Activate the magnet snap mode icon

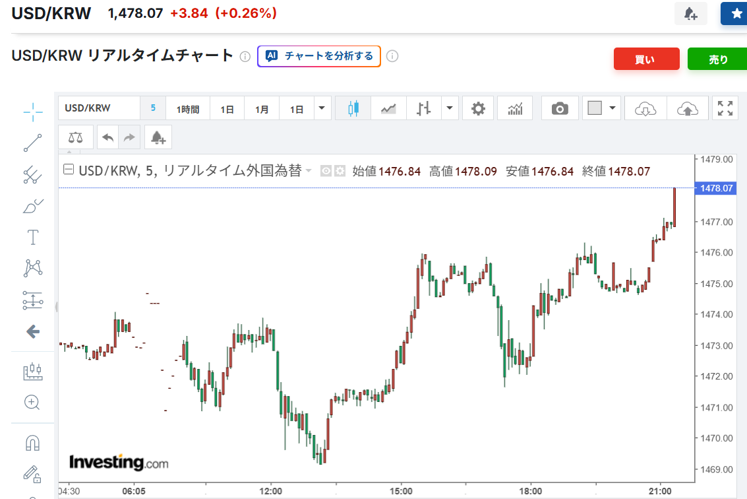[x=32, y=442]
